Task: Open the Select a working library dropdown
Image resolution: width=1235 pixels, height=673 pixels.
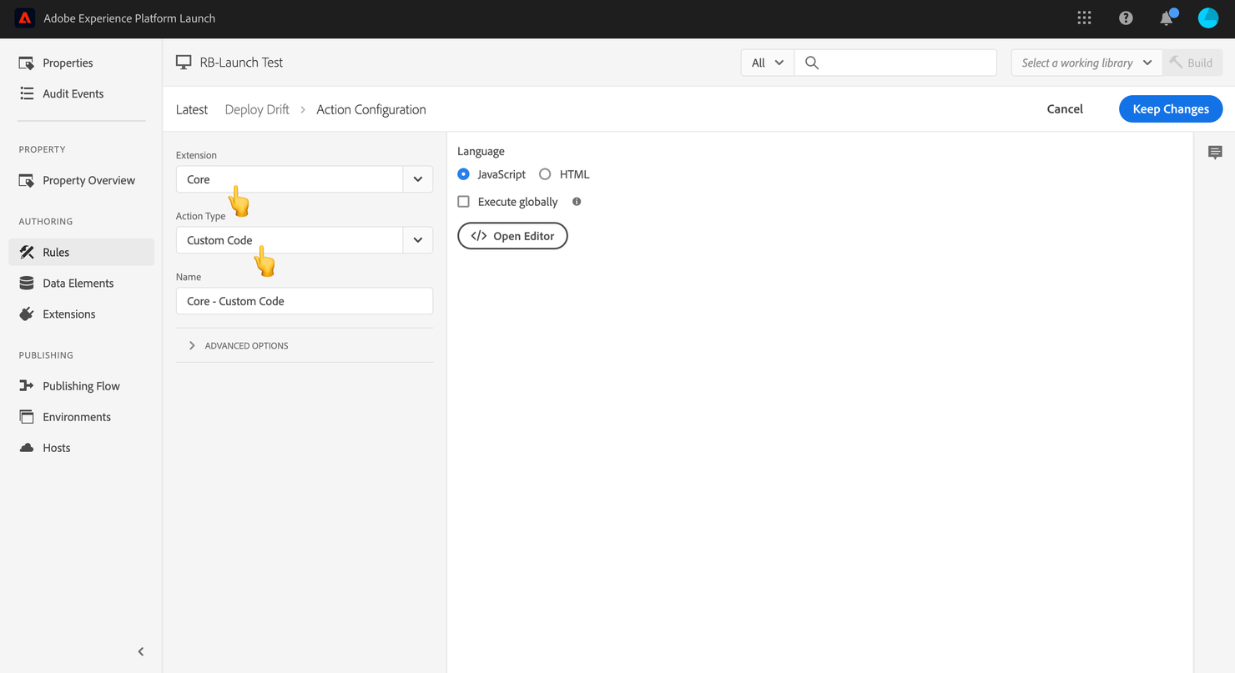Action: coord(1086,63)
